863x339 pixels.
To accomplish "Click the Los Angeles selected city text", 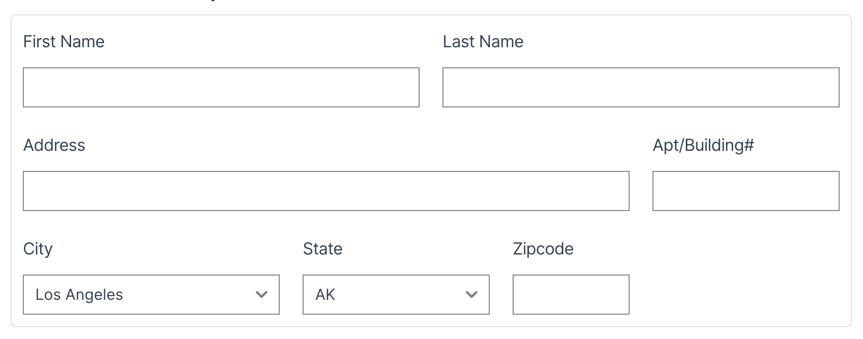I will tap(79, 295).
